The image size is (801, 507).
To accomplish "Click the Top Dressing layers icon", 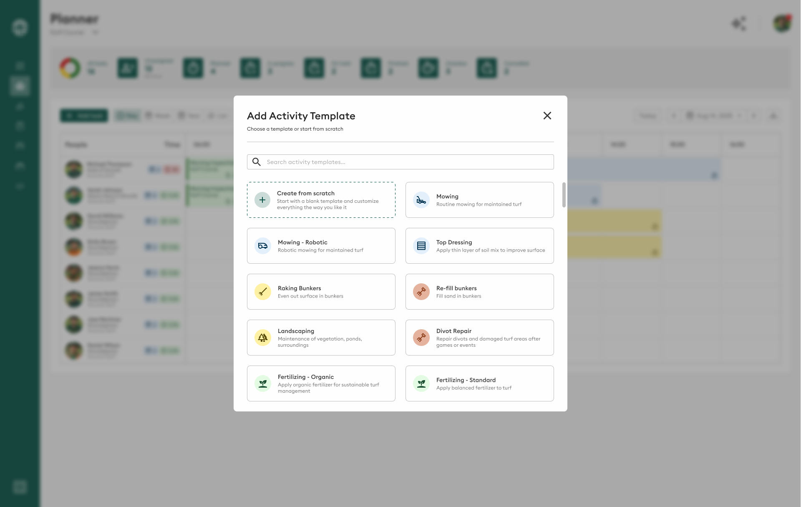I will click(421, 246).
